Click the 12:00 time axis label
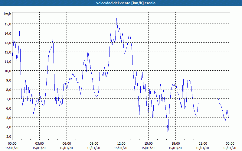 click(121, 144)
